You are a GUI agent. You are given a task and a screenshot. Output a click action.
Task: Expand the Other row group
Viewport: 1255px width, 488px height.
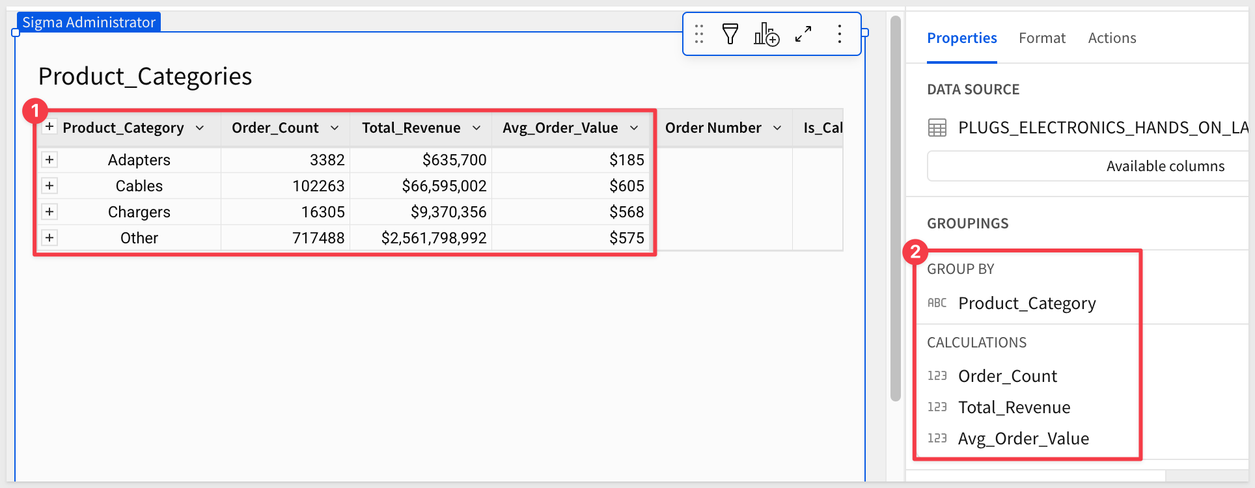click(49, 237)
